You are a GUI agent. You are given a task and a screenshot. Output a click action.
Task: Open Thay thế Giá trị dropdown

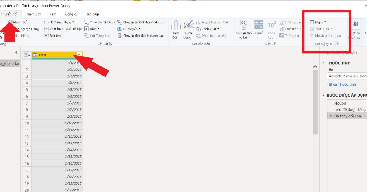(x=100, y=22)
